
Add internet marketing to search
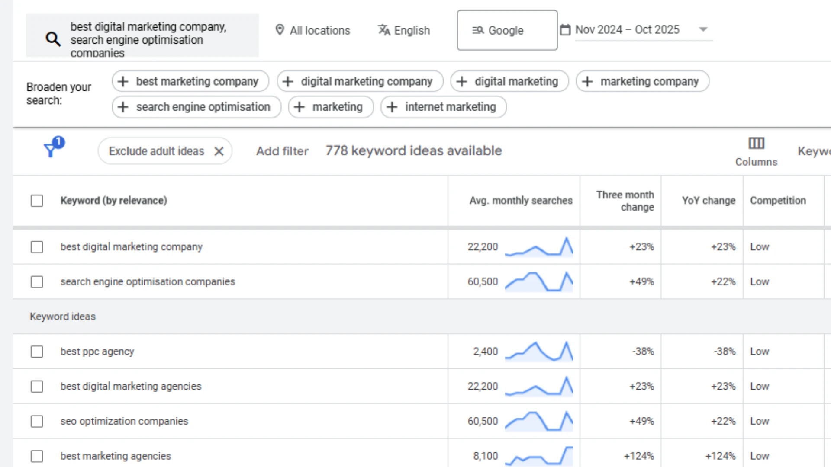(x=444, y=107)
